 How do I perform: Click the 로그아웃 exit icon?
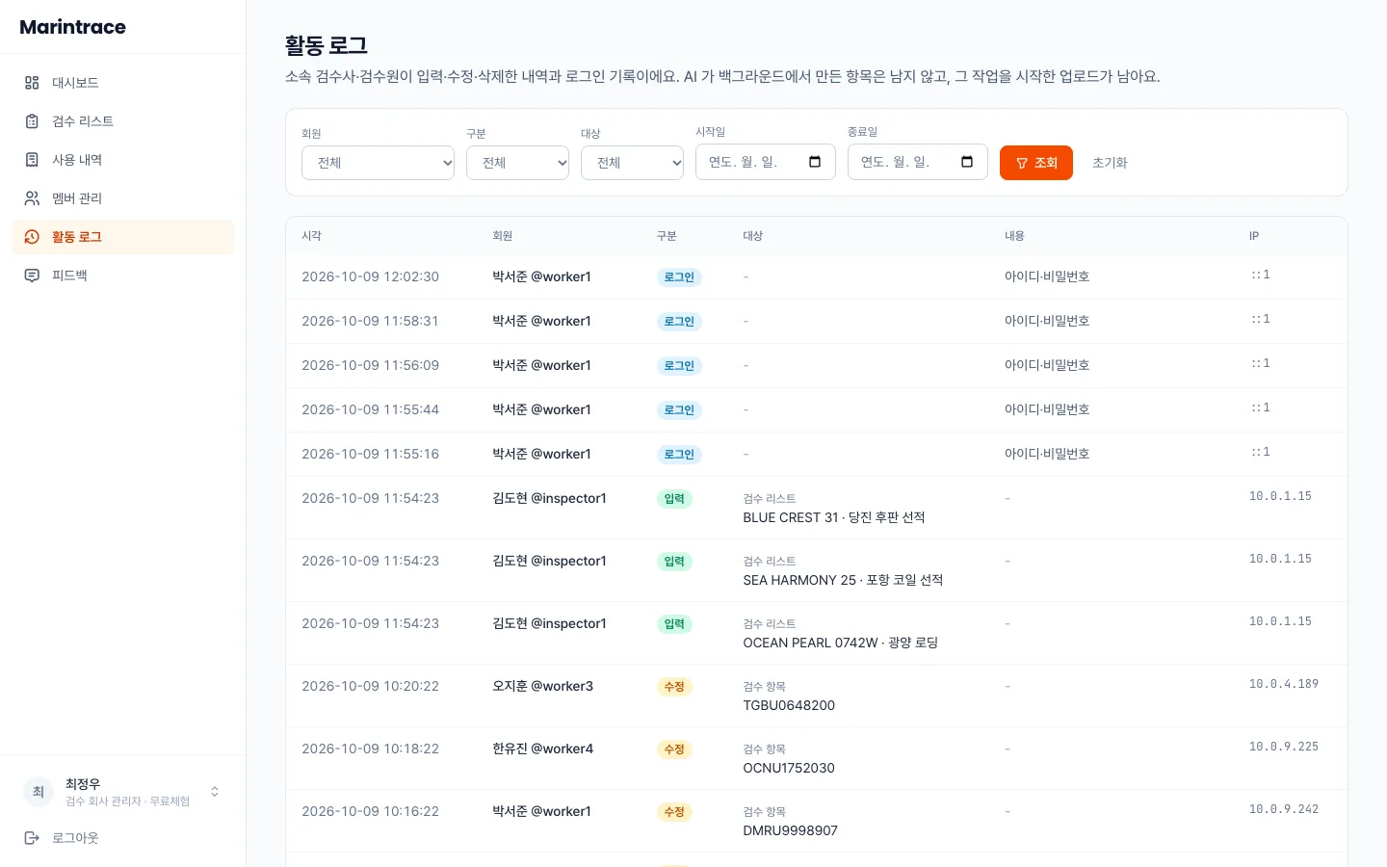coord(32,838)
